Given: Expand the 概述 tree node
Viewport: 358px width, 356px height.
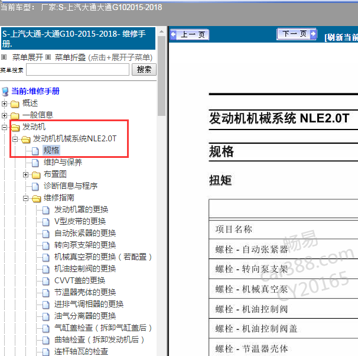Looking at the screenshot, I should pyautogui.click(x=4, y=103).
